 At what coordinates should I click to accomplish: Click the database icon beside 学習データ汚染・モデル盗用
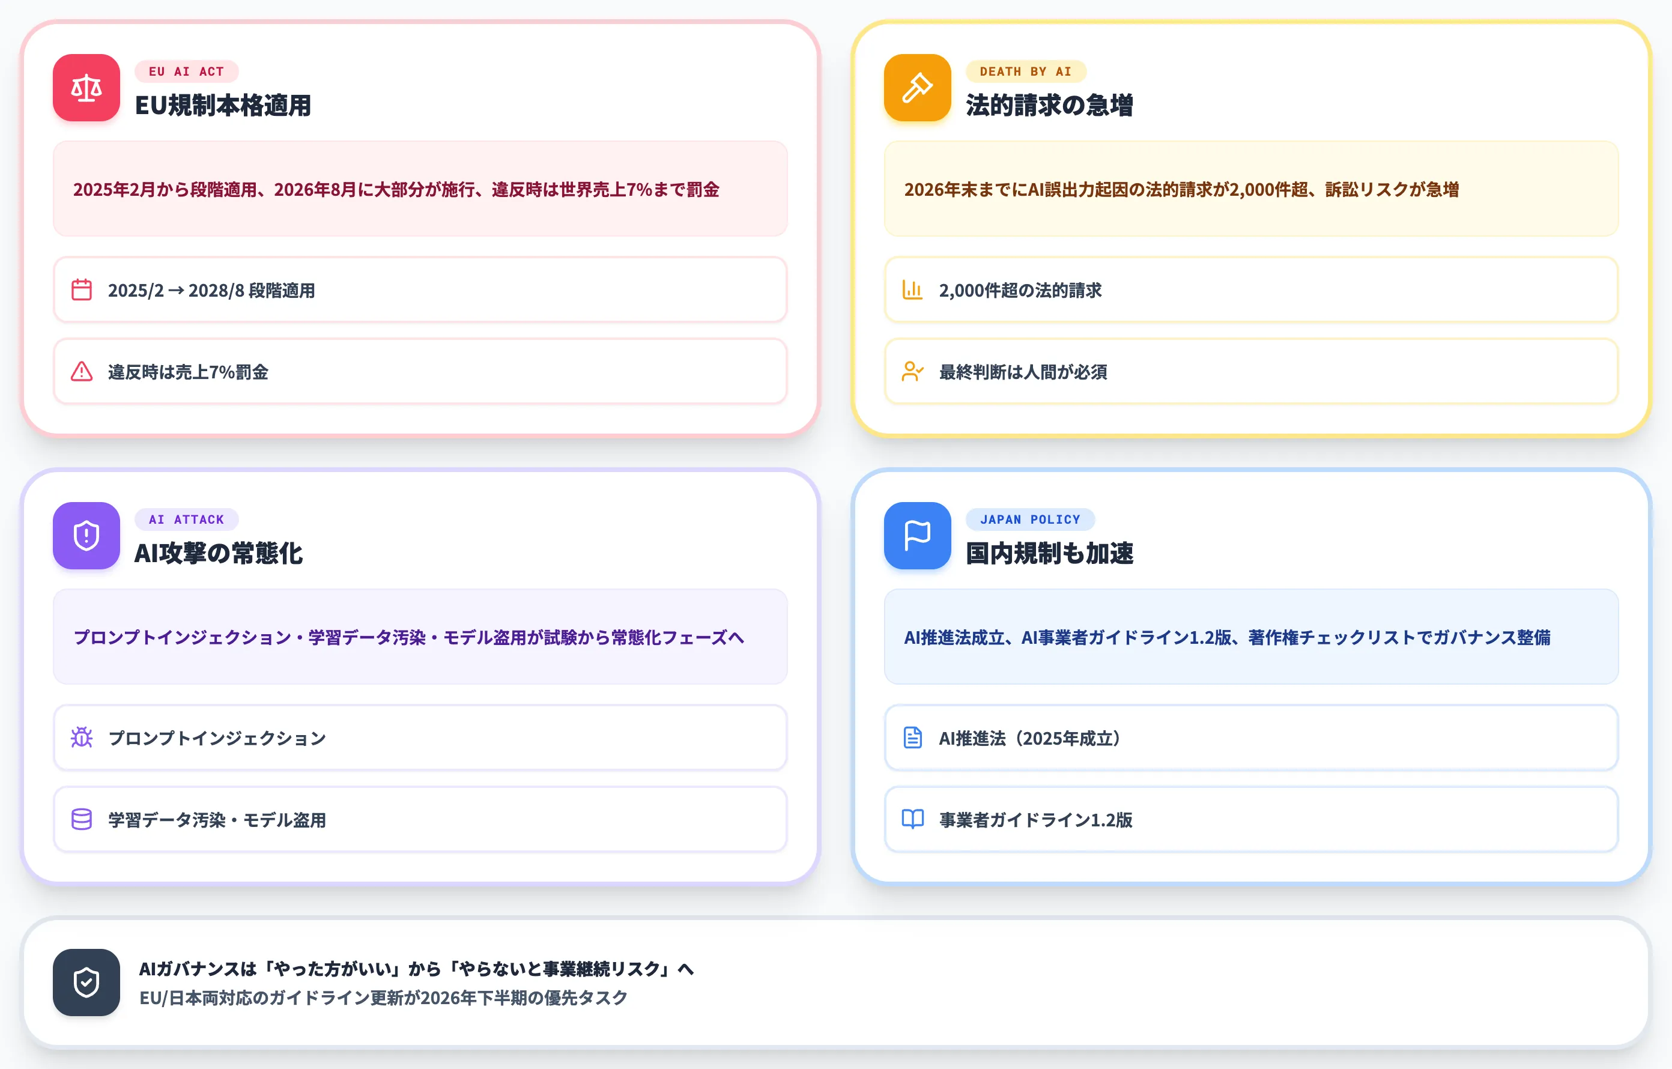(82, 819)
